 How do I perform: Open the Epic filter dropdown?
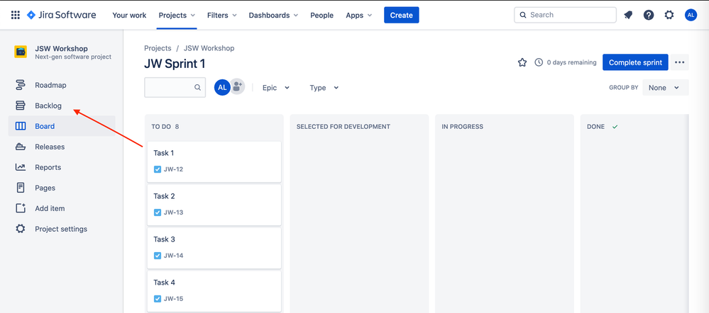[x=276, y=88]
